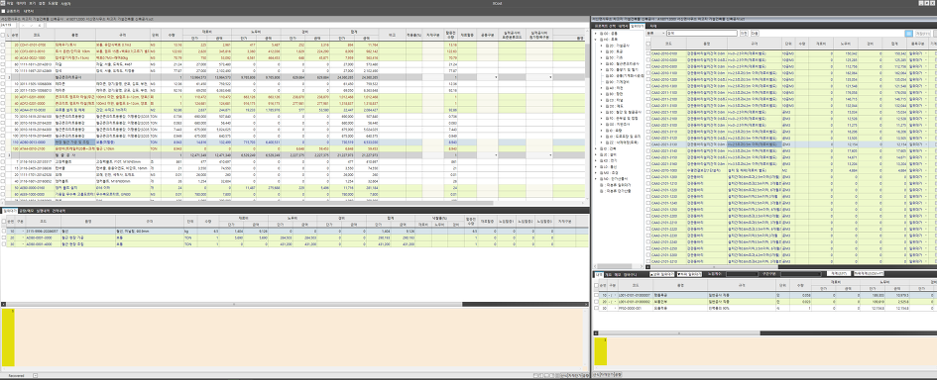Viewport: 937px width, 380px height.
Task: Tick the checkbox of row 10 in the bottom-left grid
Action: coord(4,231)
